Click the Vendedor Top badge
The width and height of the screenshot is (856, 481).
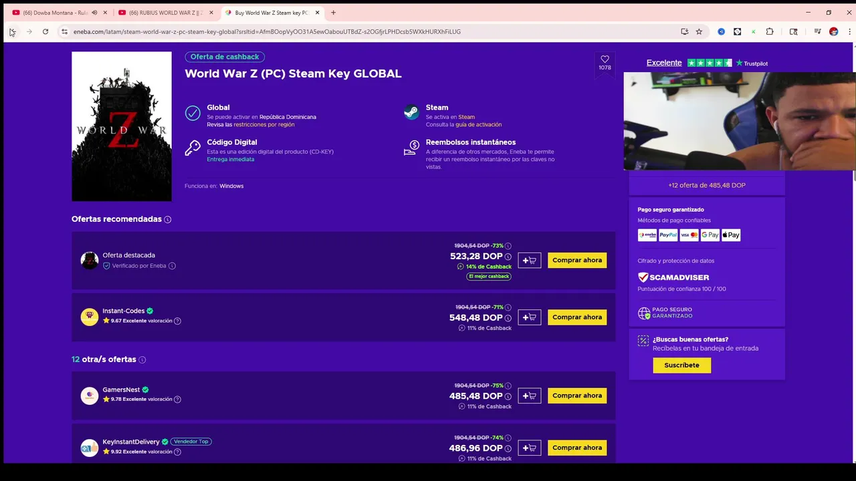tap(191, 442)
